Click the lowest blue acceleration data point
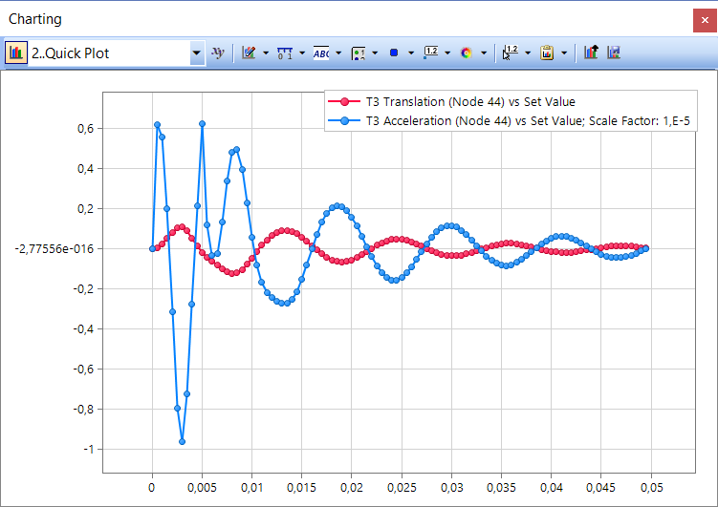Image resolution: width=718 pixels, height=507 pixels. 183,442
